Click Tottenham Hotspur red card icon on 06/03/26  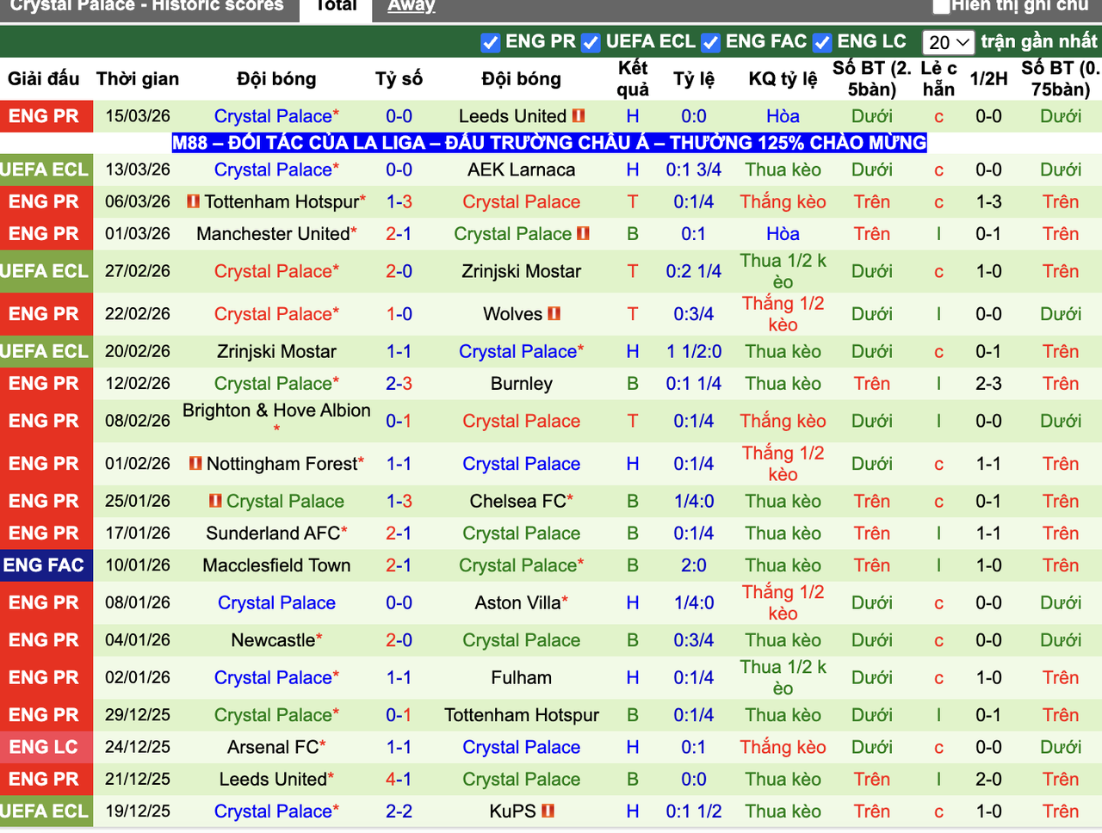click(x=194, y=201)
